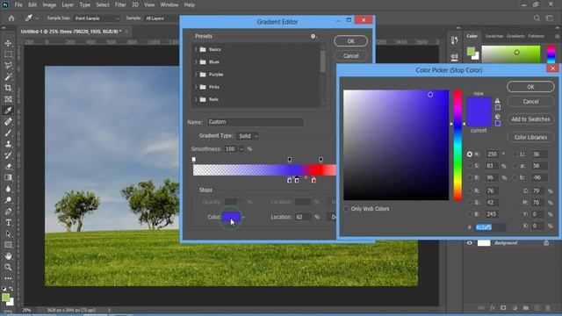
Task: Select the red color stop on gradient bar
Action: [313, 180]
